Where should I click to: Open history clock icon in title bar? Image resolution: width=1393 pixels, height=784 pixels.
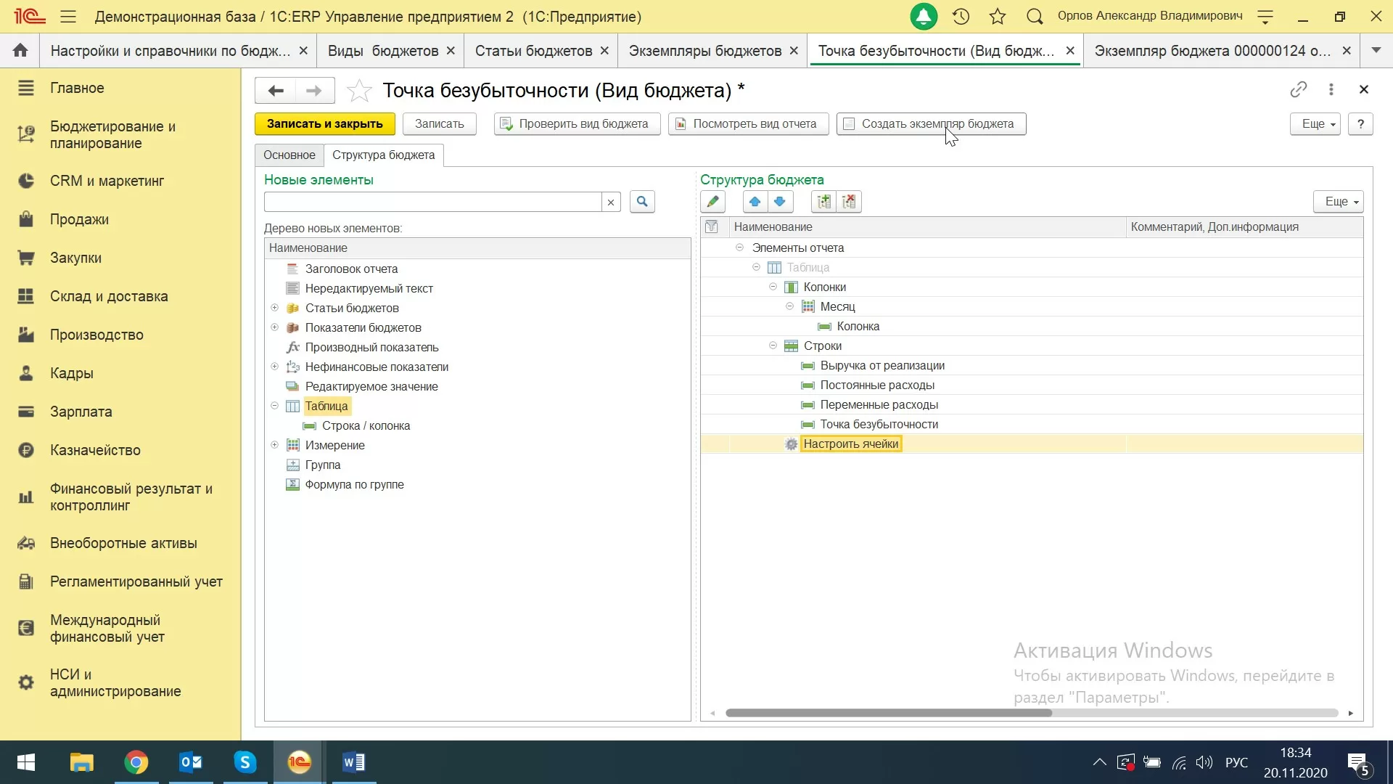coord(961,16)
